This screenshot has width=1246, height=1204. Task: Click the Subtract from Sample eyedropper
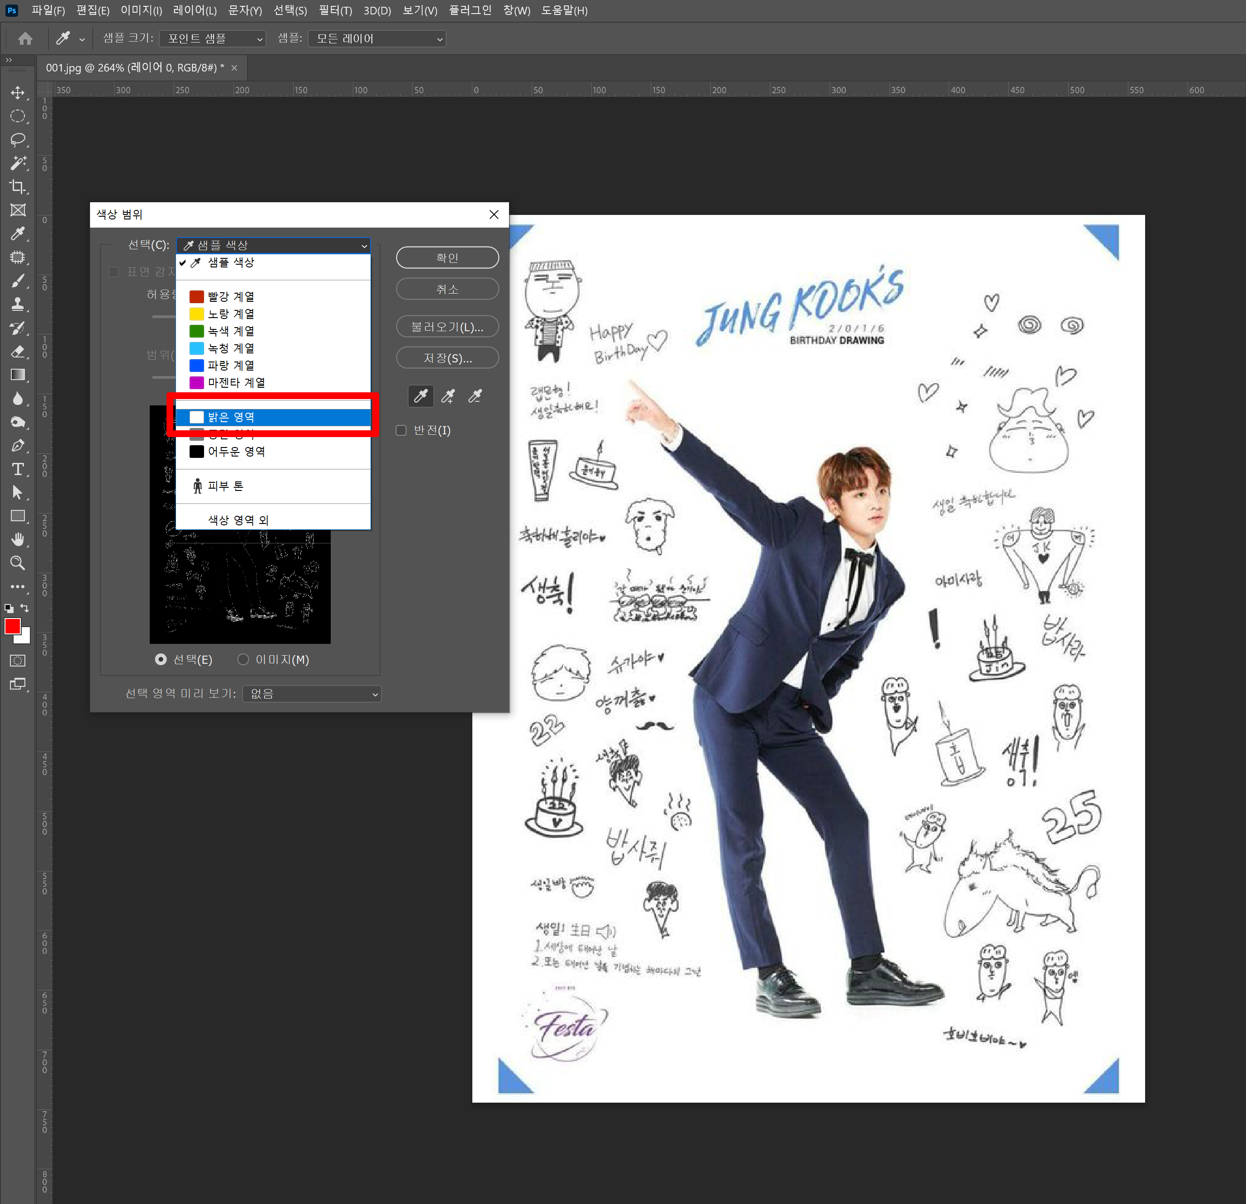pyautogui.click(x=475, y=397)
